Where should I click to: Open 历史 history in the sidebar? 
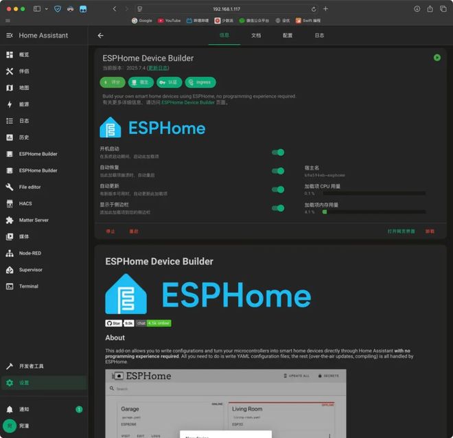(x=44, y=137)
